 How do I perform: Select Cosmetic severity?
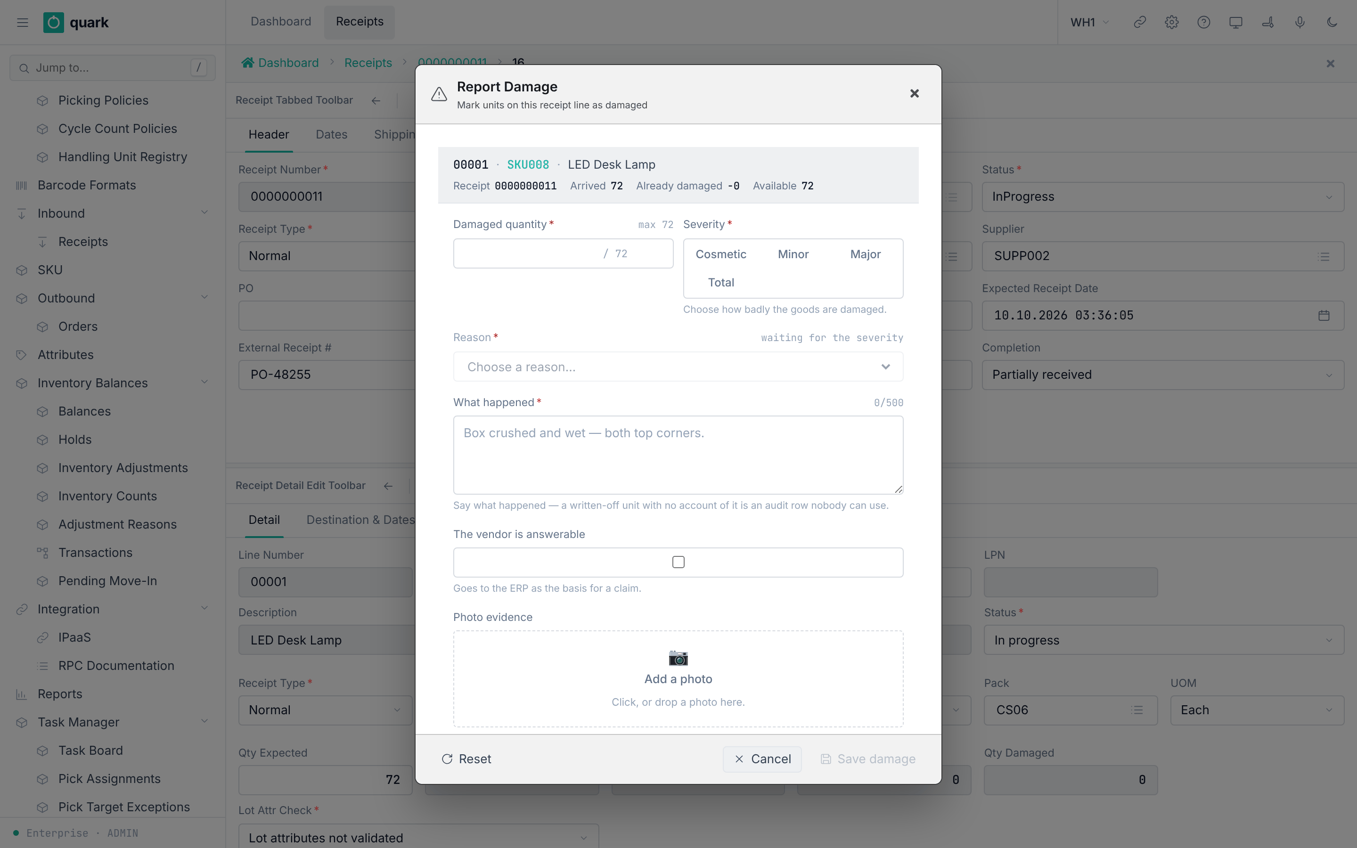coord(720,254)
